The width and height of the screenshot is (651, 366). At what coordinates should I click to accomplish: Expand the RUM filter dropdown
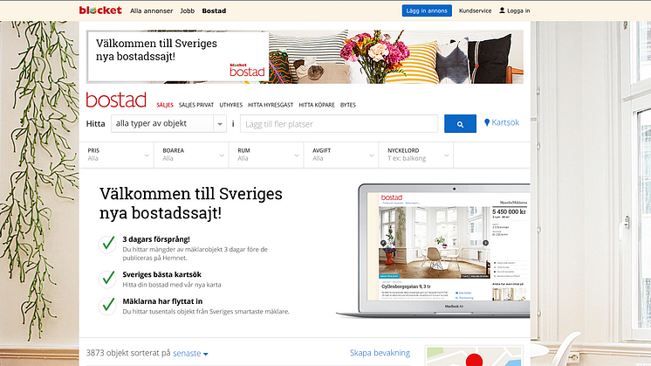[x=266, y=155]
